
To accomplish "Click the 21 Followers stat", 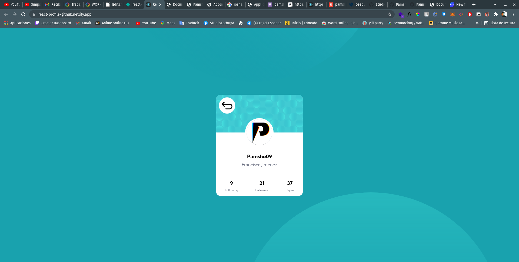I will point(262,186).
